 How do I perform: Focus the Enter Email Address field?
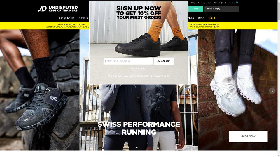pos(129,61)
